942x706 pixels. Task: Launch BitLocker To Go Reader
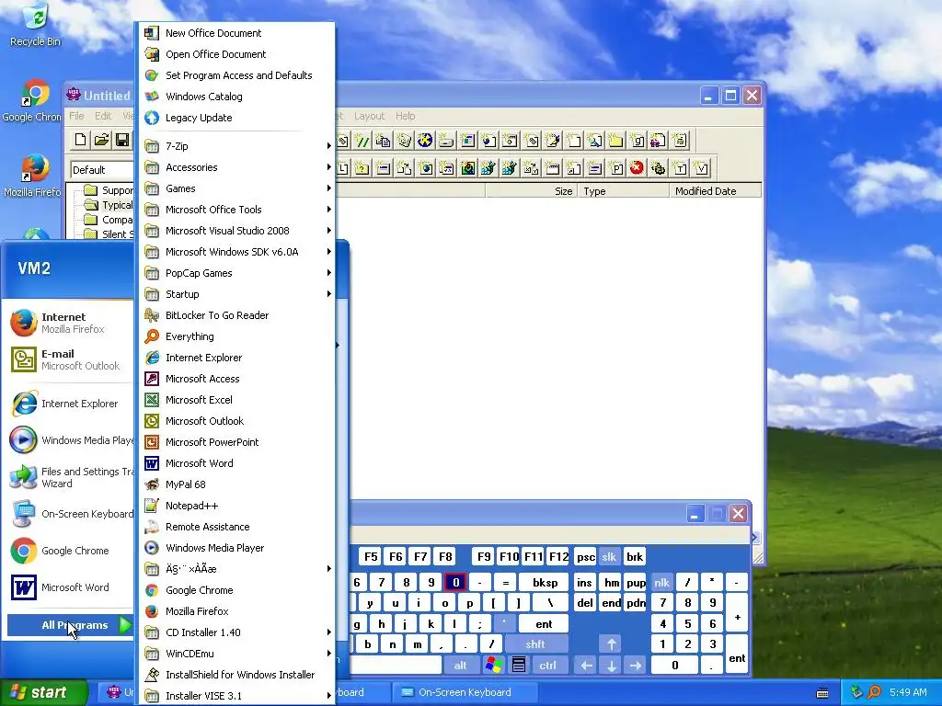click(x=236, y=315)
